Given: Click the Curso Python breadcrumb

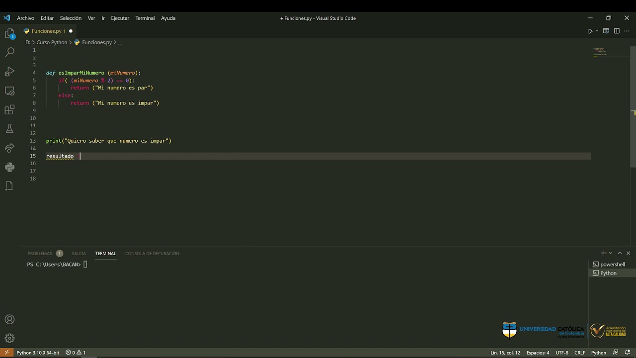Looking at the screenshot, I should click(x=52, y=42).
